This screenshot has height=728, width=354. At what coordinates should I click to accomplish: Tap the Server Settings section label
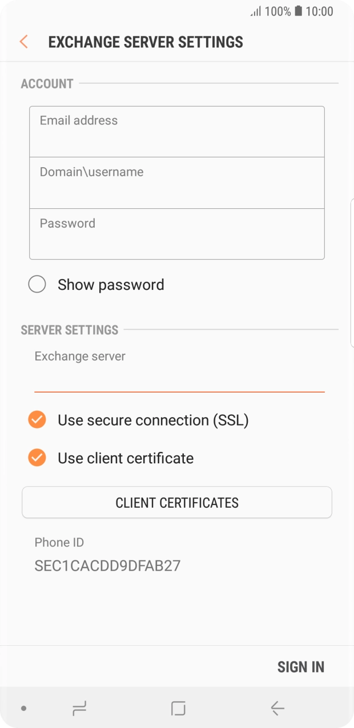pos(69,330)
